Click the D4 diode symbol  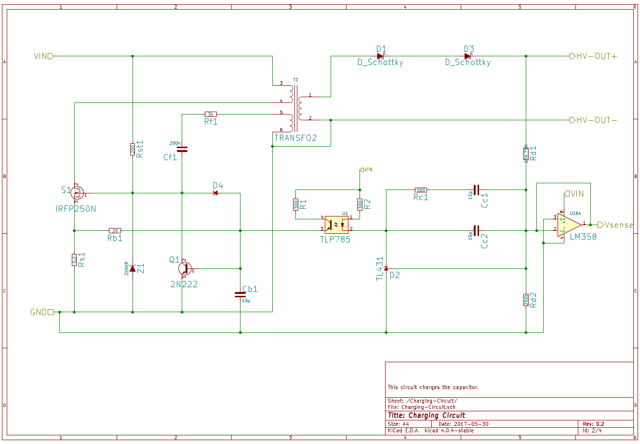coord(215,193)
